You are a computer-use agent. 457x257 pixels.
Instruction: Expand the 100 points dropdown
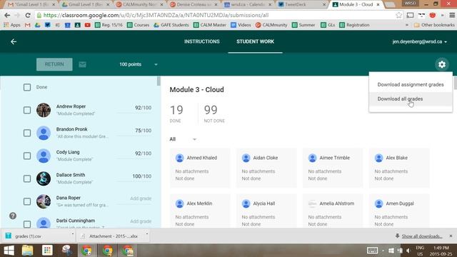tap(139, 64)
